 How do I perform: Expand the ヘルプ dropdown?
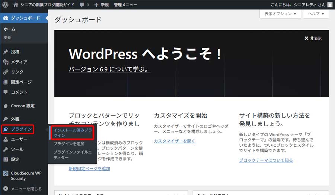[316, 14]
